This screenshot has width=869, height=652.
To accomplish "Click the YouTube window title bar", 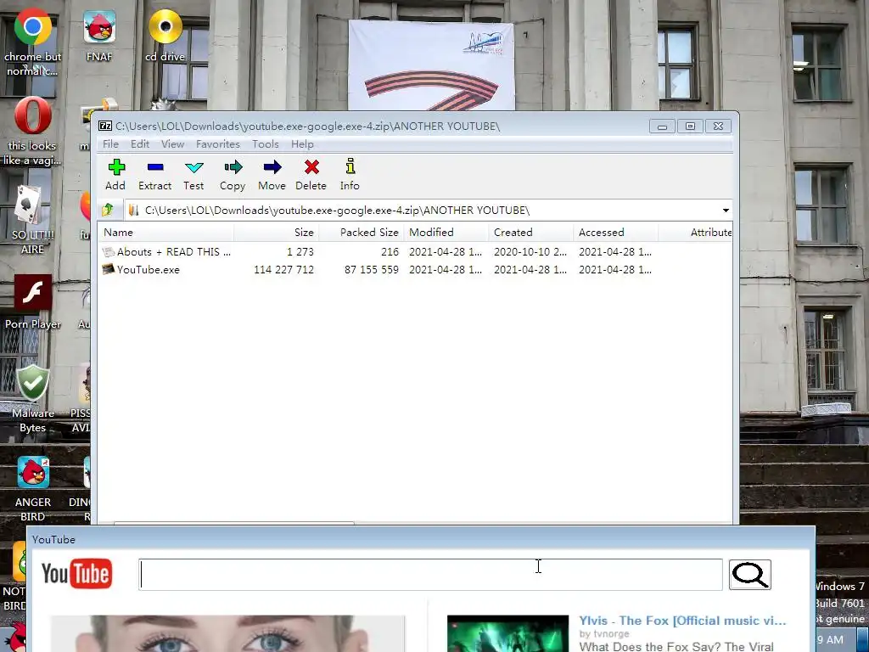I will pyautogui.click(x=421, y=539).
